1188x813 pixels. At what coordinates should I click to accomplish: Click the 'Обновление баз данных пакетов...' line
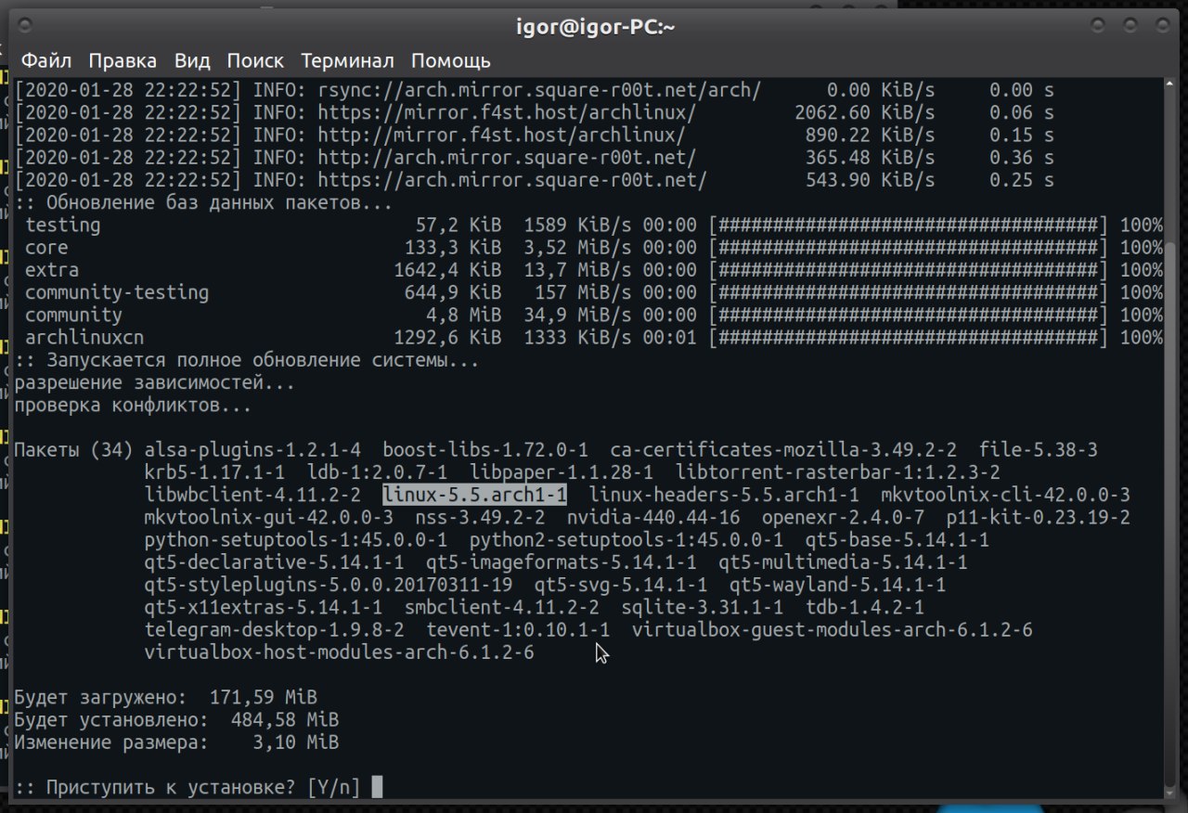click(x=204, y=202)
